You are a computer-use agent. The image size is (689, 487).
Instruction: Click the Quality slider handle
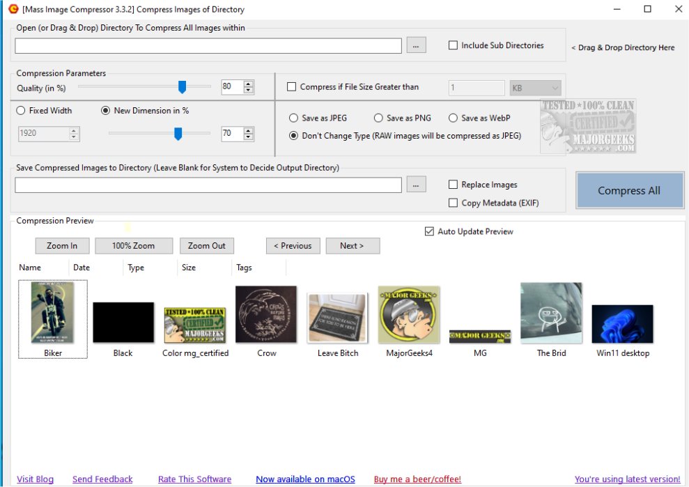(x=182, y=87)
